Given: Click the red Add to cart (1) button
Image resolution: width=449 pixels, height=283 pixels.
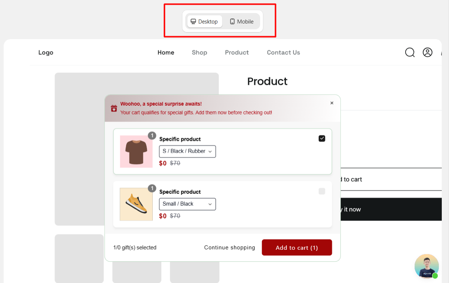Looking at the screenshot, I should pos(297,247).
